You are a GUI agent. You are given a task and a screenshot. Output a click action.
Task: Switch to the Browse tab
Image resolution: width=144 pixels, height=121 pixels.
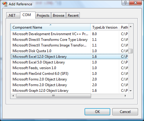click(59, 15)
